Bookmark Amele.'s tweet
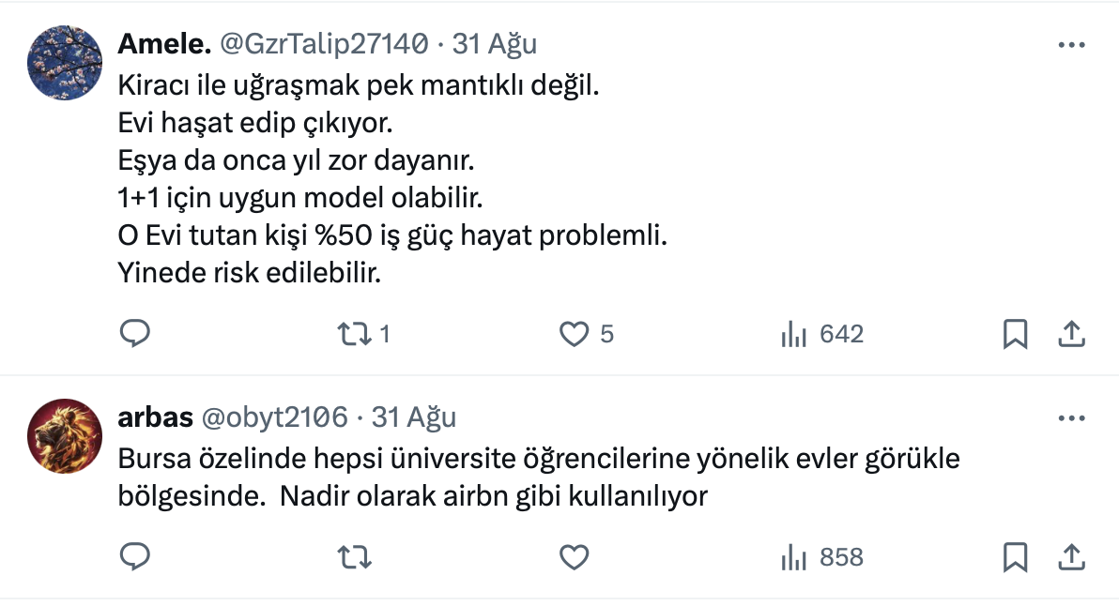This screenshot has height=606, width=1119. click(1015, 334)
